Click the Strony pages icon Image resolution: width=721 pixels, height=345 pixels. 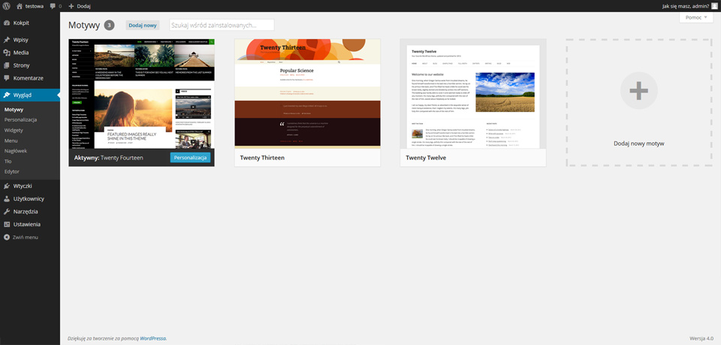tap(7, 65)
